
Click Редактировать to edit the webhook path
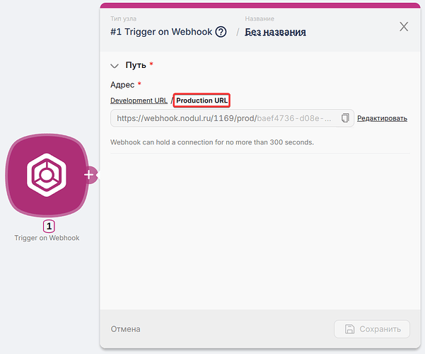[x=382, y=118]
